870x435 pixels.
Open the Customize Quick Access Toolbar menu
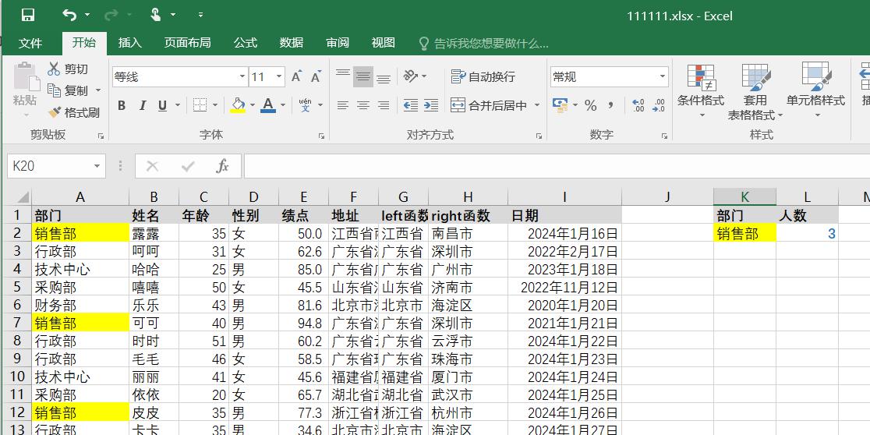[201, 15]
